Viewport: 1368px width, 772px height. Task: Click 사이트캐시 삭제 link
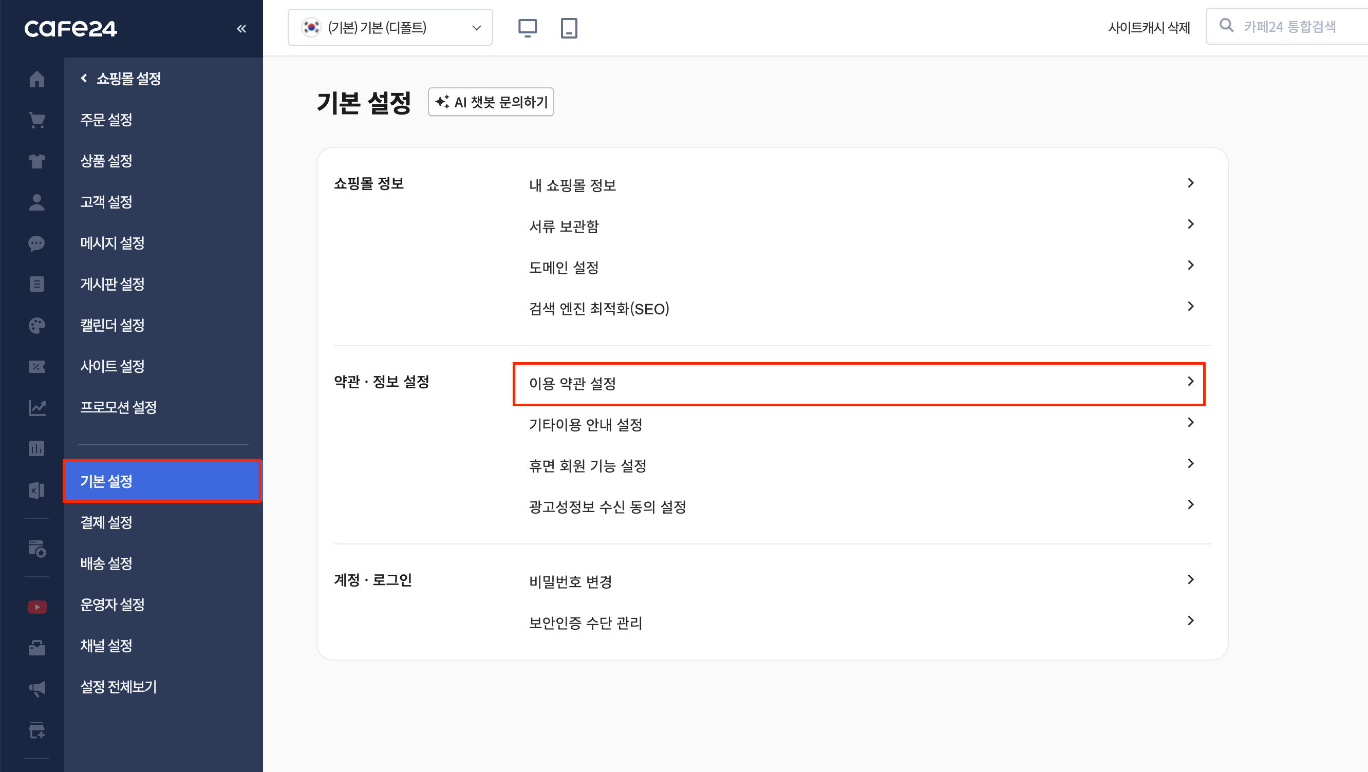pyautogui.click(x=1149, y=28)
